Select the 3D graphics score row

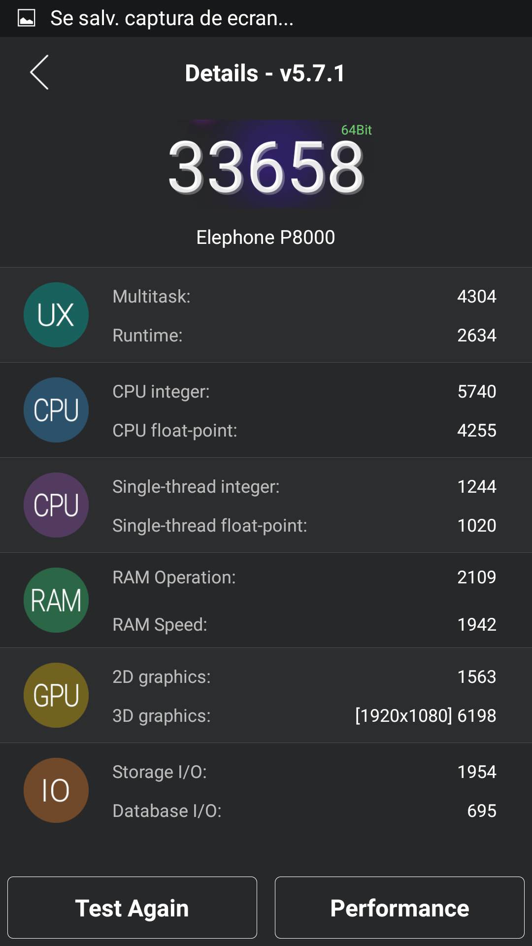[304, 716]
